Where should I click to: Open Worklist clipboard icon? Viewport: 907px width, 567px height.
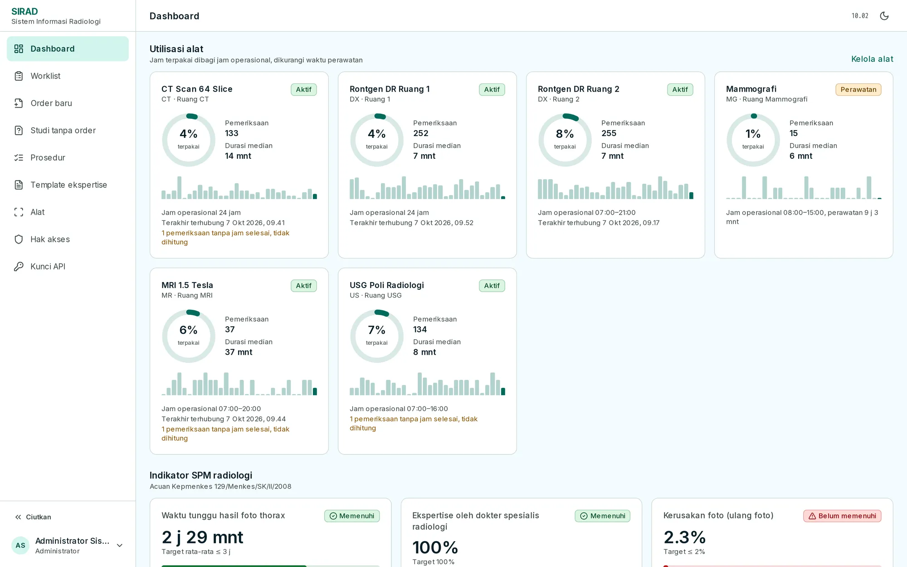pos(19,76)
